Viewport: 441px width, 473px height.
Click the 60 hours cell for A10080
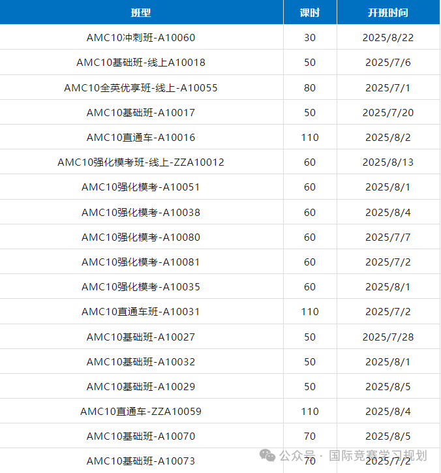tap(310, 237)
